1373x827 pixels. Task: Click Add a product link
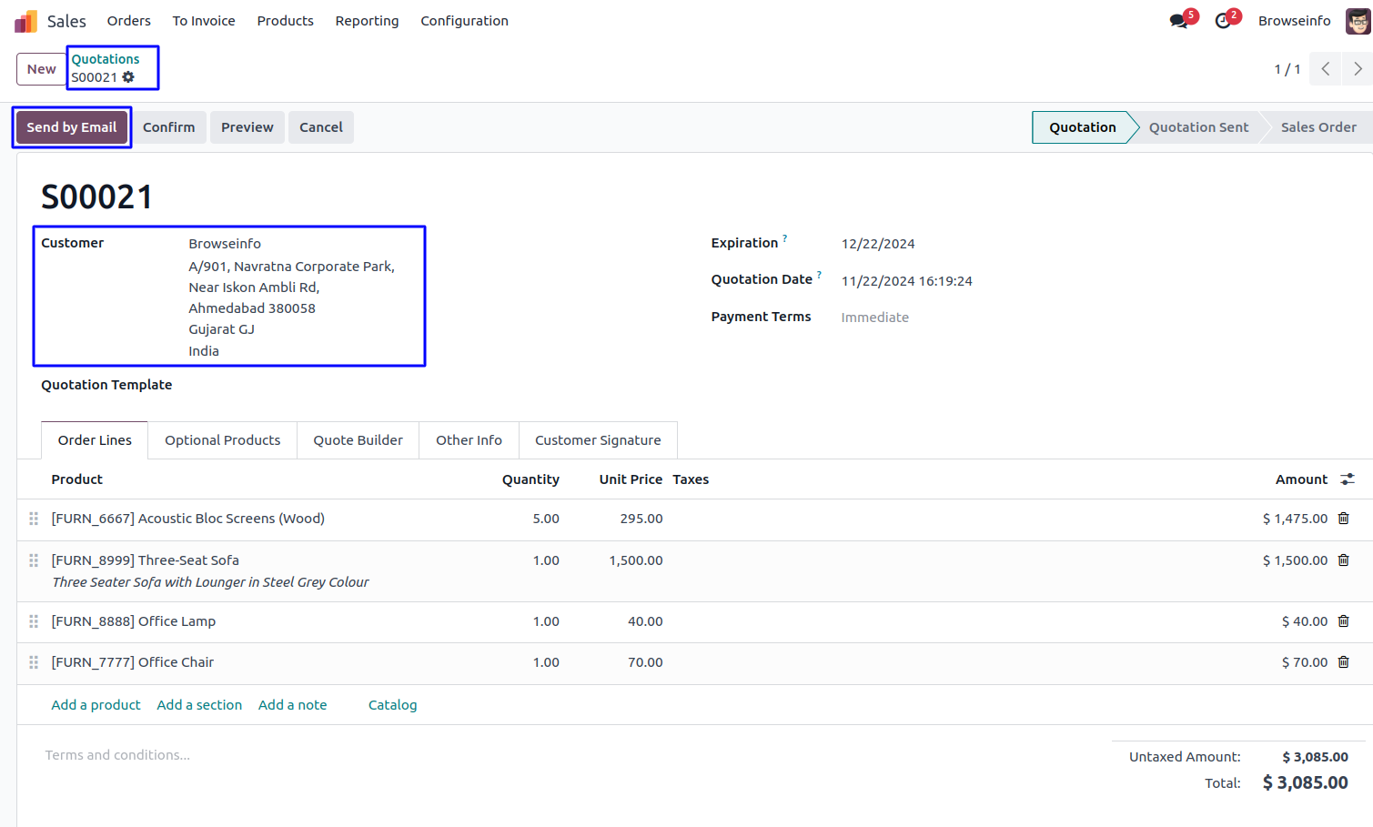pos(96,705)
